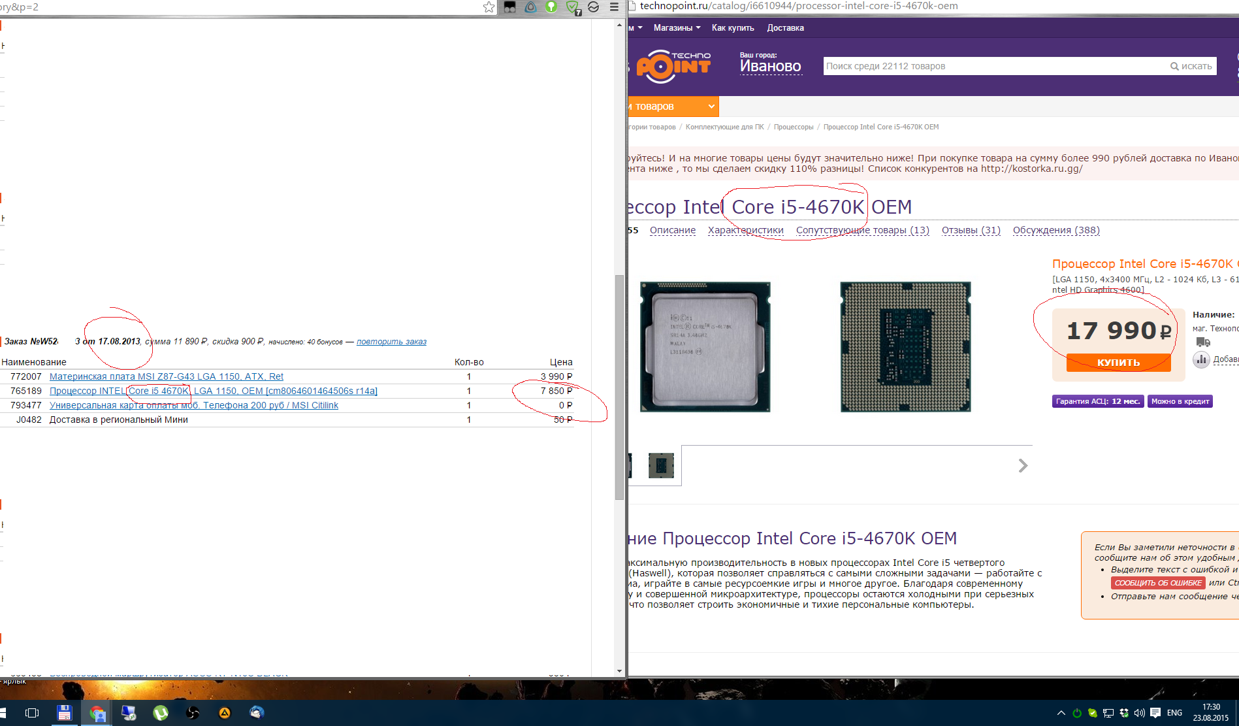Viewport: 1239px width, 726px height.
Task: Click the green checkmark tray icon
Action: tap(1093, 713)
